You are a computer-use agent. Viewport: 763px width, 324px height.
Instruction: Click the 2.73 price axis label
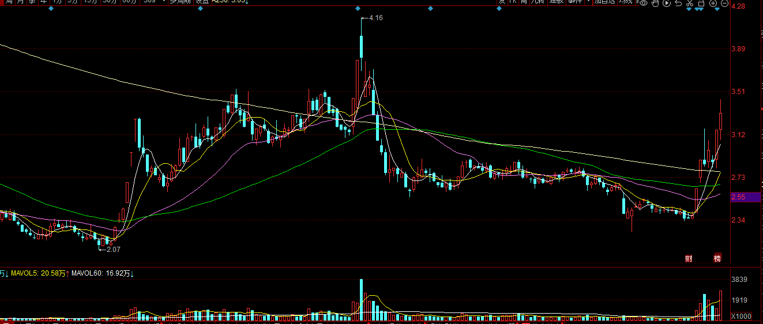[x=739, y=178]
